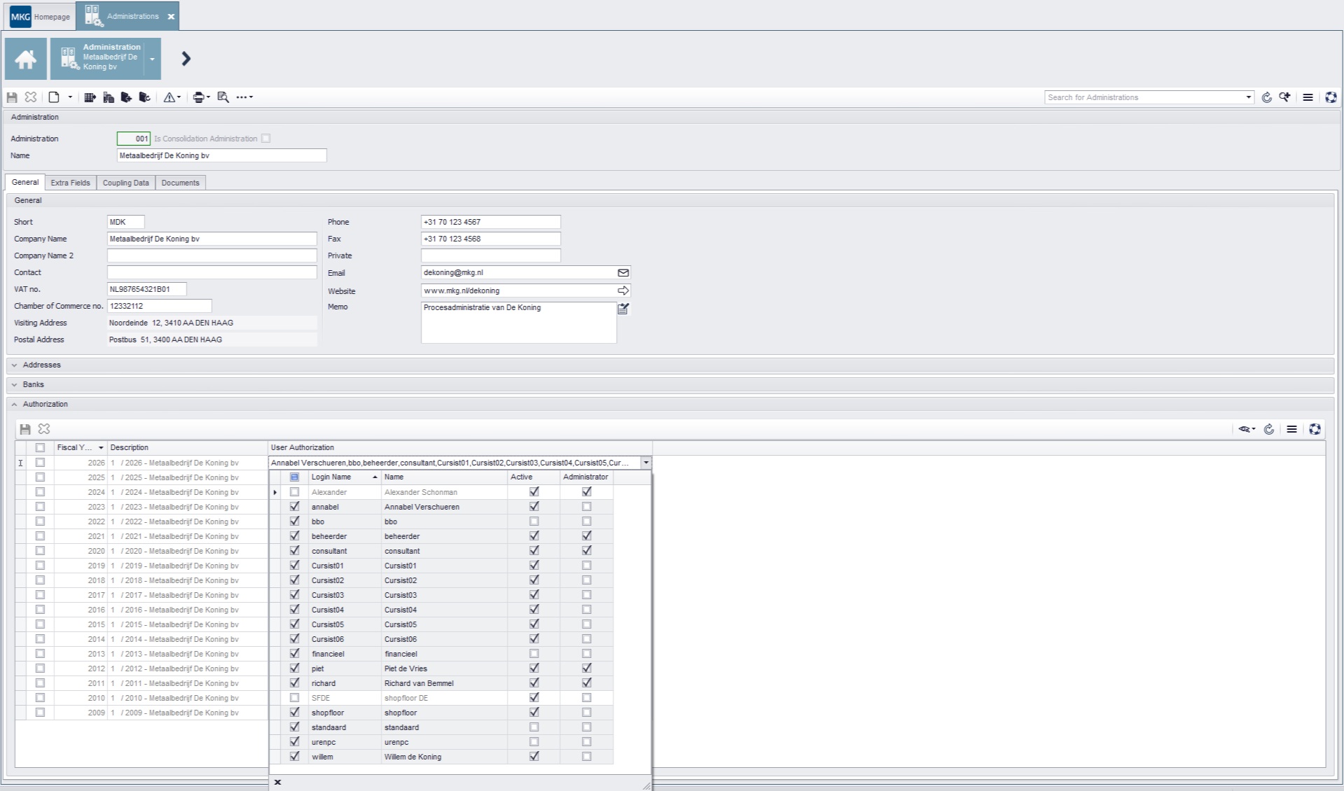Screen dimensions: 1344x791
Task: Sort by Login Name column header
Action: tap(343, 477)
